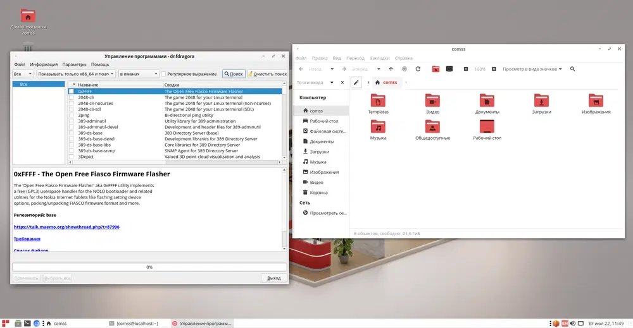Open the Музыка folder icon
Screen dimensions: 633x328
pos(379,130)
